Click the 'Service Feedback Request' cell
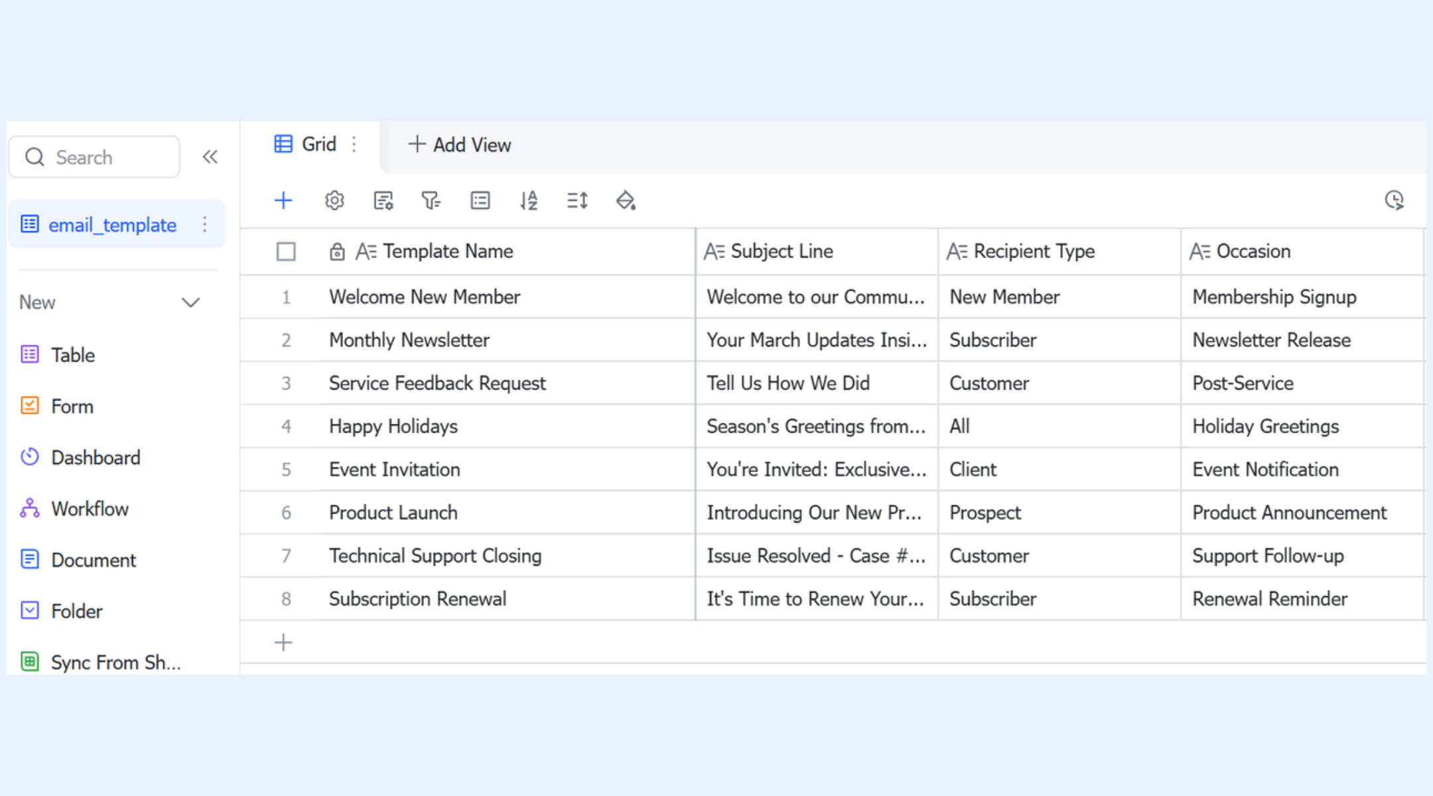Viewport: 1433px width, 796px height. (507, 383)
